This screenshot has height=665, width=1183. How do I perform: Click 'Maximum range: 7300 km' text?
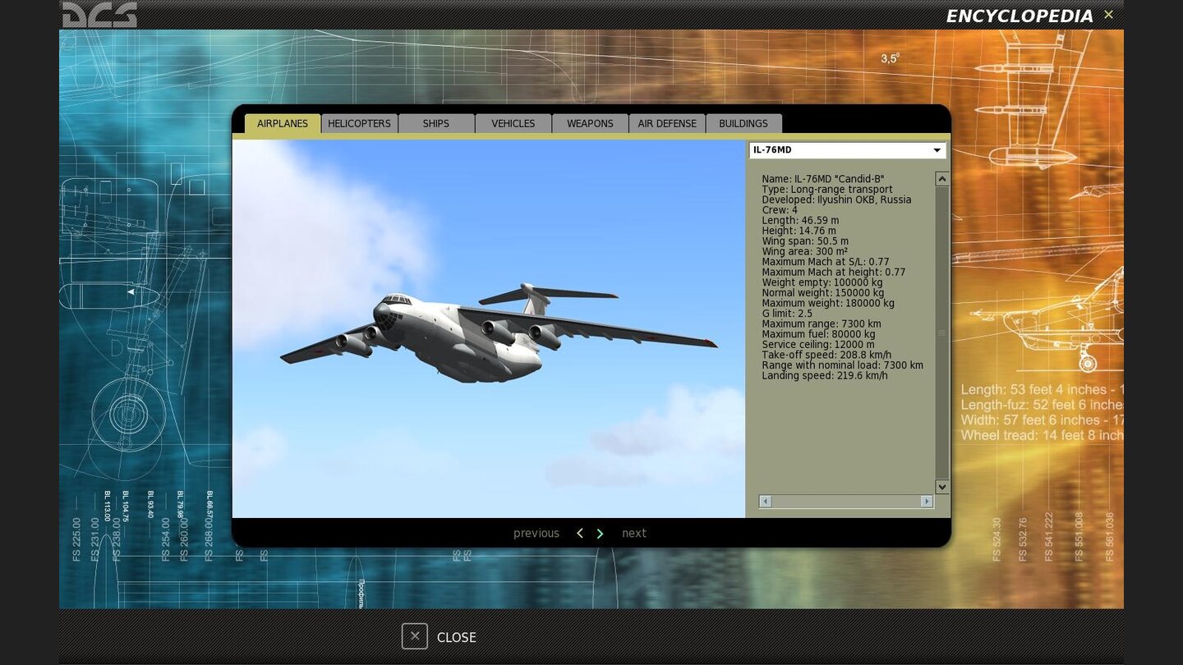coord(822,323)
